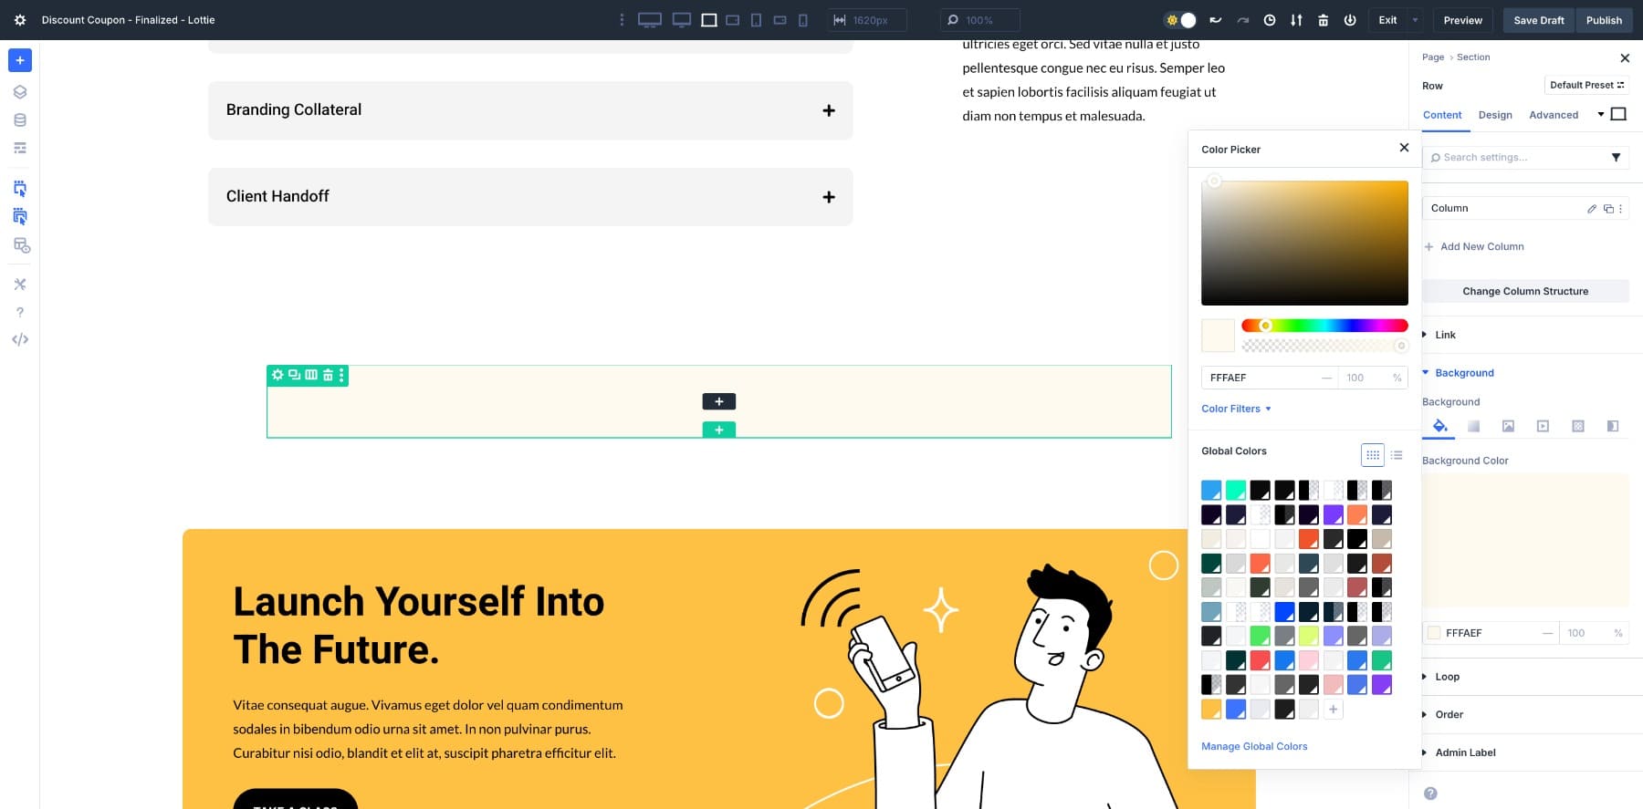
Task: Open the Advanced tab
Action: click(1554, 115)
